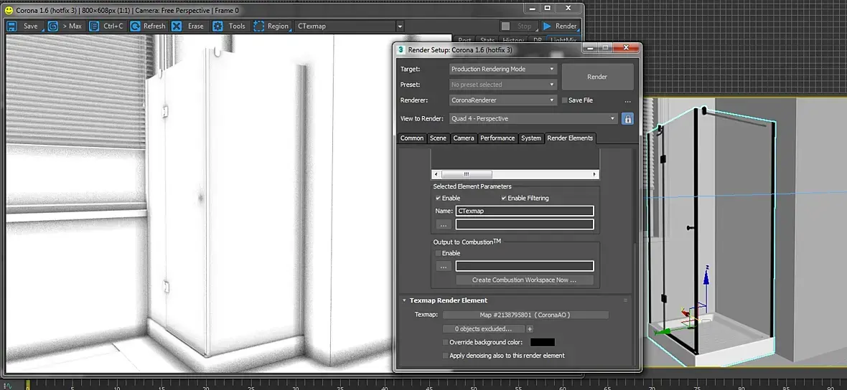Toggle the view lock padlock icon
Viewport: 847px width, 390px height.
point(627,119)
